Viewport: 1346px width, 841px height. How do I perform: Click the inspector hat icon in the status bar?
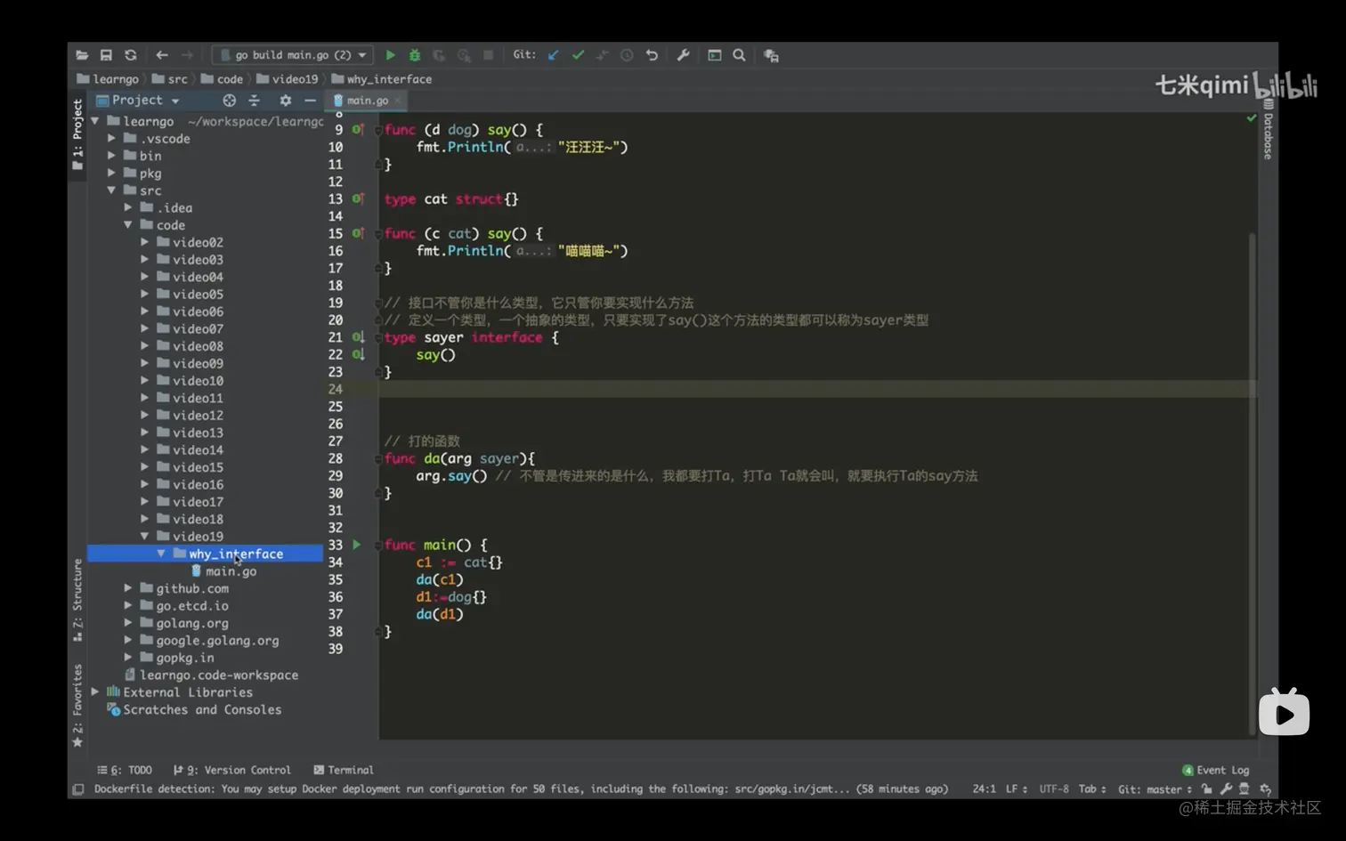point(1244,788)
